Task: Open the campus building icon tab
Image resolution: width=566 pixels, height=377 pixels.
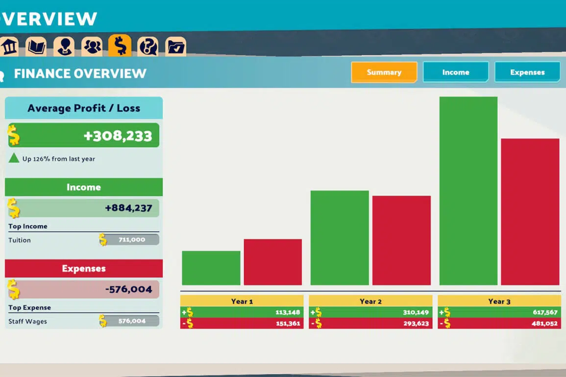Action: pyautogui.click(x=9, y=47)
